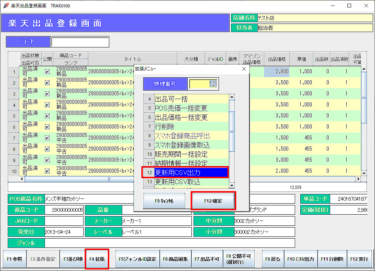Screen dimensions: 375x271
Task: Select the row 3 number header
Action: tap(14, 94)
